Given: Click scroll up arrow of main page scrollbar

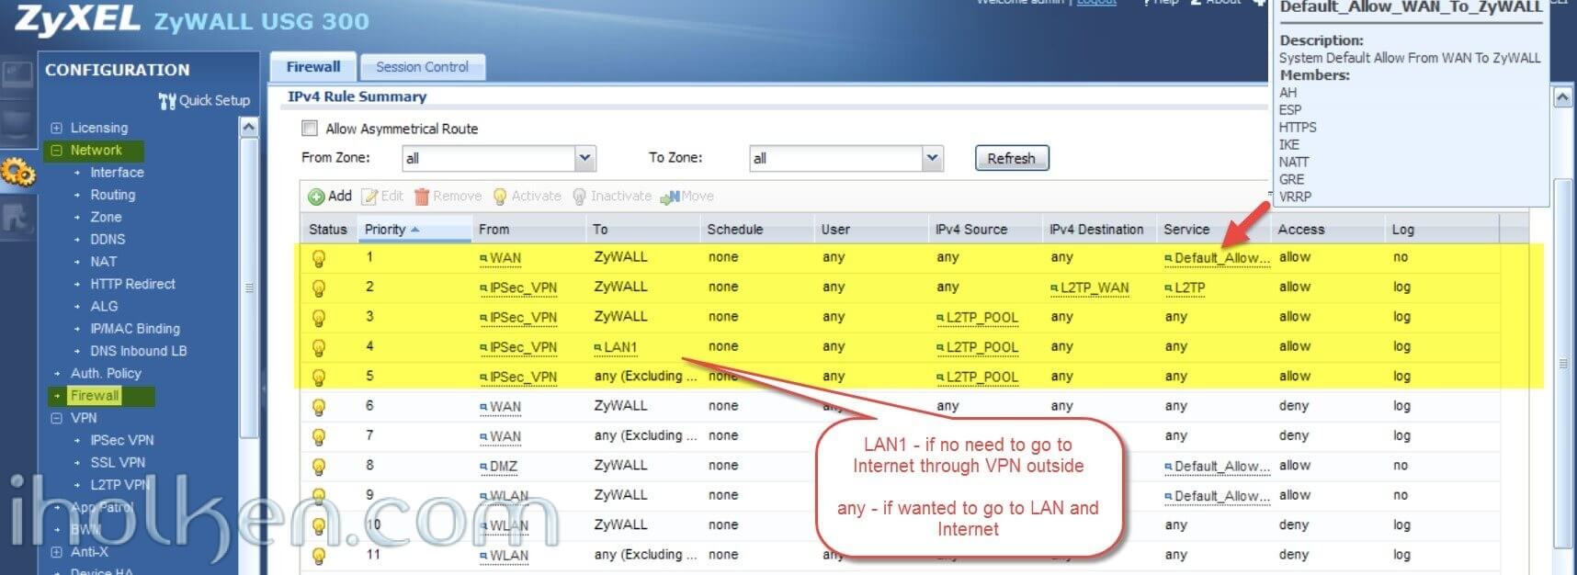Looking at the screenshot, I should pyautogui.click(x=1561, y=97).
